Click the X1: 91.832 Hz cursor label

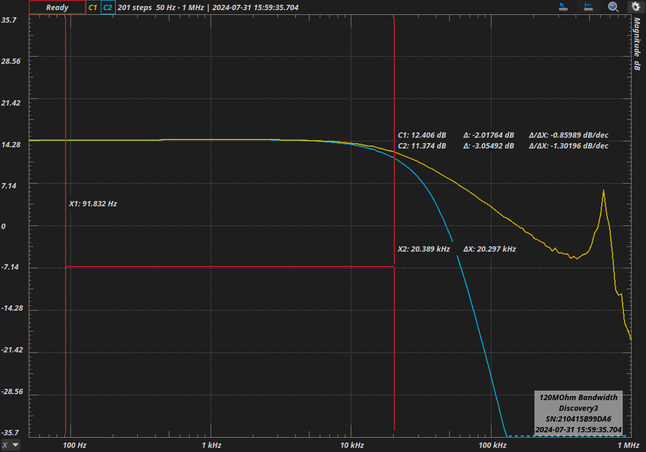[92, 203]
